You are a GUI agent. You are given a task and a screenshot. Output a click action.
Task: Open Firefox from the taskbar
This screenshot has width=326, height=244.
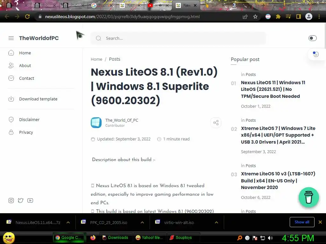click(x=93, y=238)
